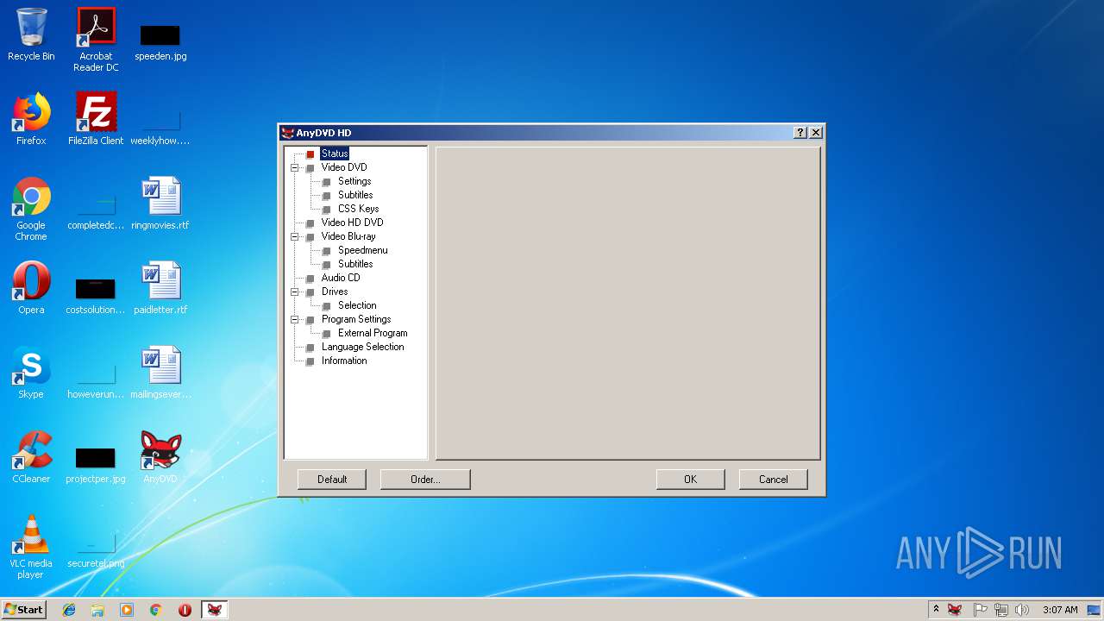Select the Status tree item

point(335,154)
